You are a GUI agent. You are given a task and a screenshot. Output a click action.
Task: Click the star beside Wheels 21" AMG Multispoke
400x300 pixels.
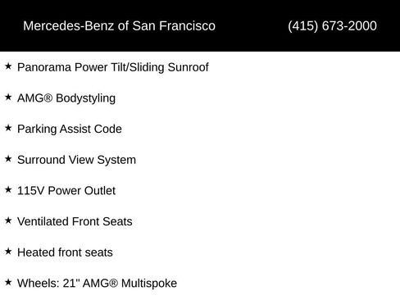(x=8, y=282)
